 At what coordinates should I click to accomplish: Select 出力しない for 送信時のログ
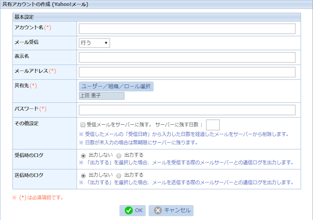[83, 175]
